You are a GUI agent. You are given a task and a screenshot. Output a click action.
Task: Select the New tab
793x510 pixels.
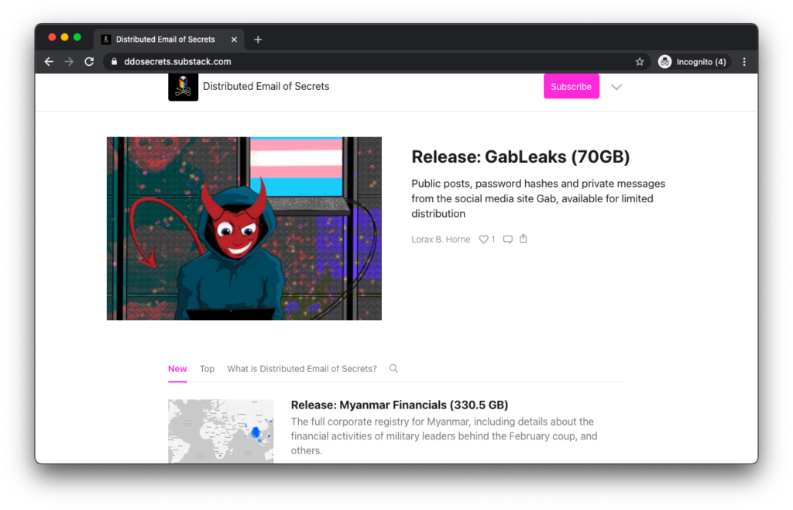click(x=177, y=369)
